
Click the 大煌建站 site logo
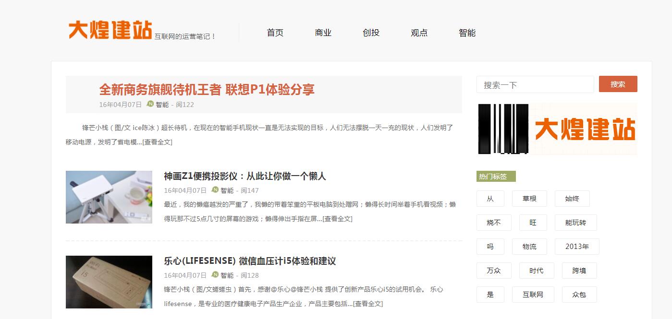tap(110, 30)
